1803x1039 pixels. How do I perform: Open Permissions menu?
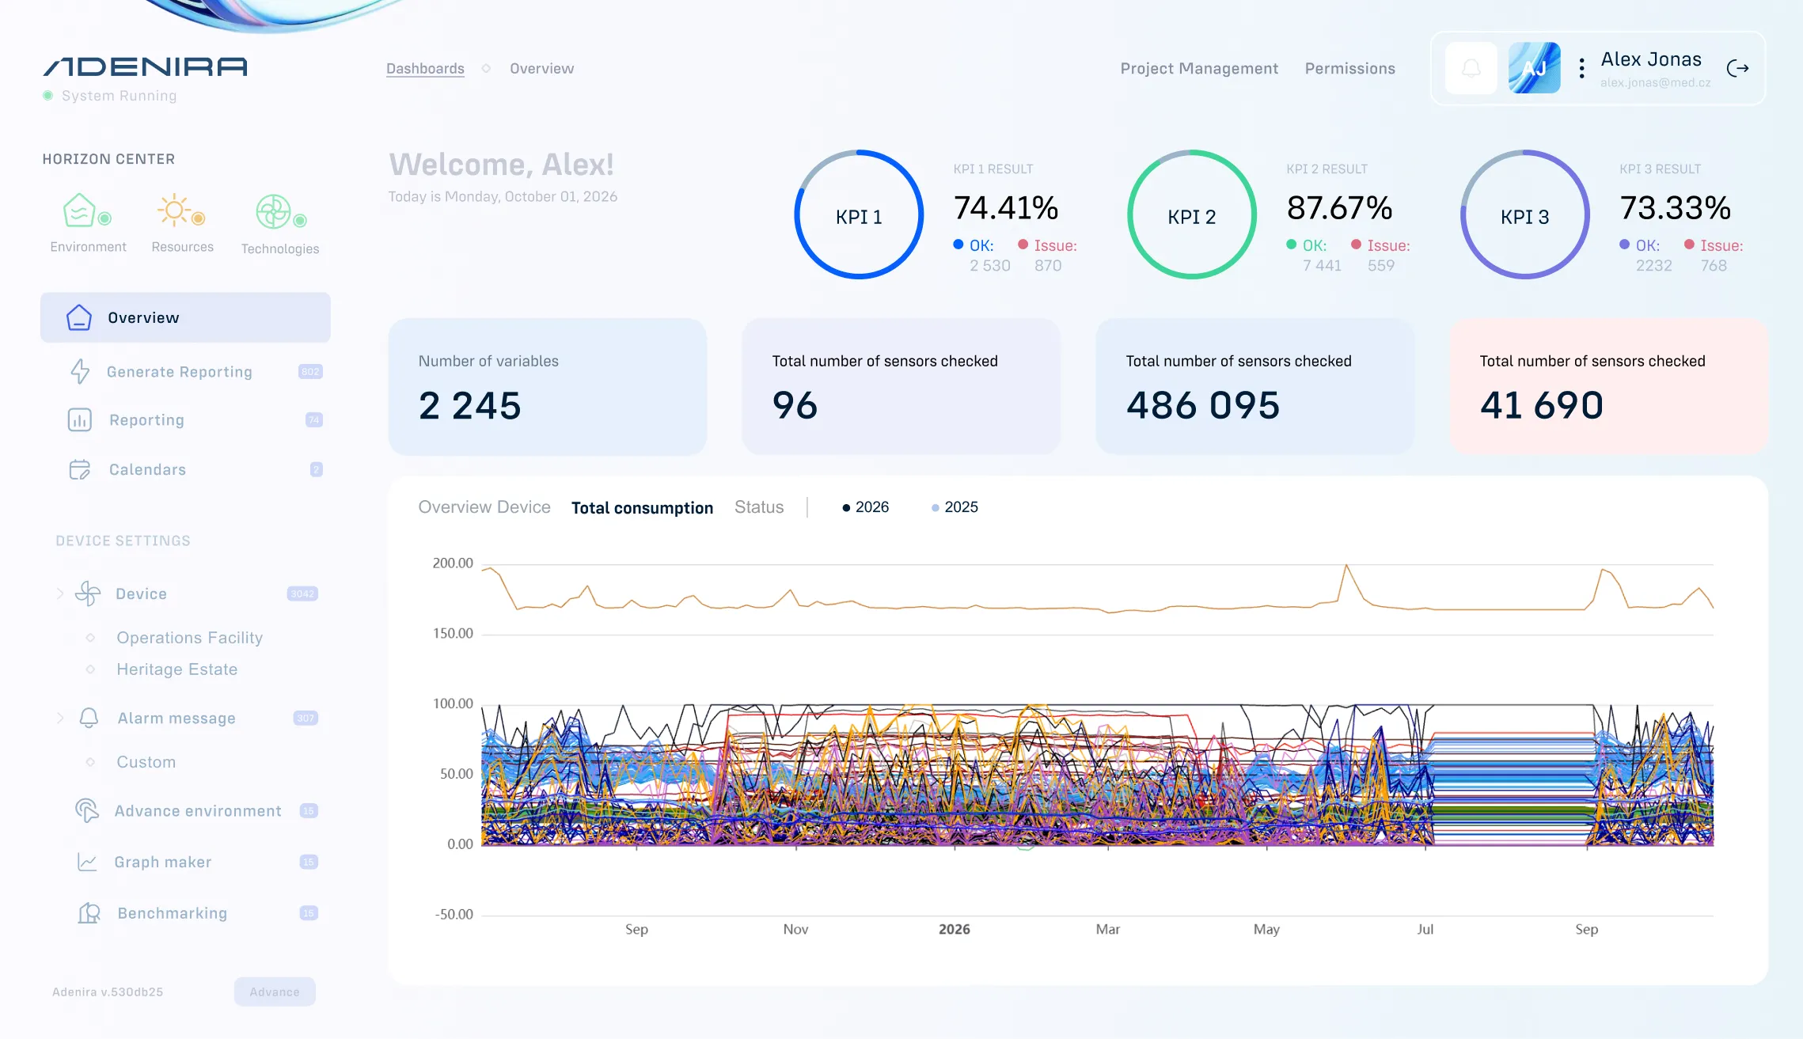1350,69
